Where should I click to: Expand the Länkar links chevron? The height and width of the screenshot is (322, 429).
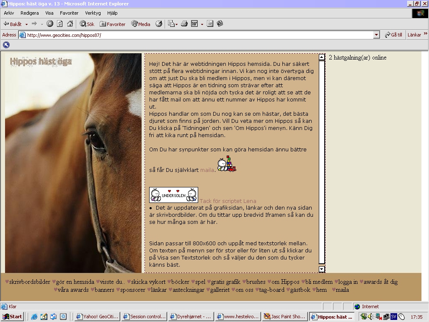click(x=426, y=34)
